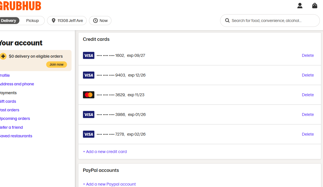Click the clock icon beside Now
This screenshot has height=187, width=323.
[96, 21]
